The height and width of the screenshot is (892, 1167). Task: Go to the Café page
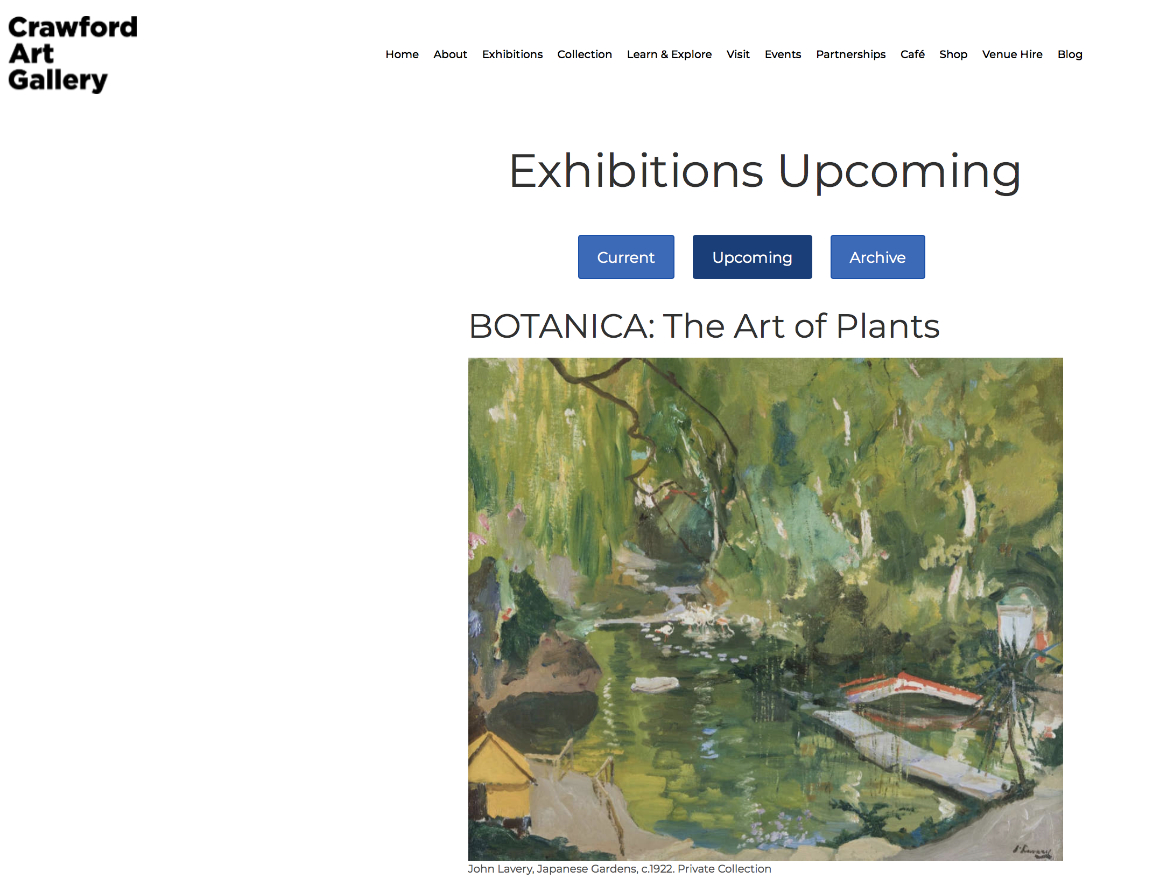pyautogui.click(x=912, y=54)
